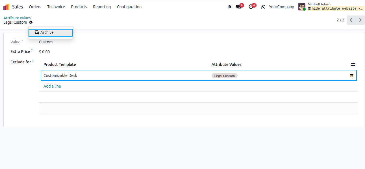Click the gear icon beside Legs: Custom
The width and height of the screenshot is (365, 169).
31,22
